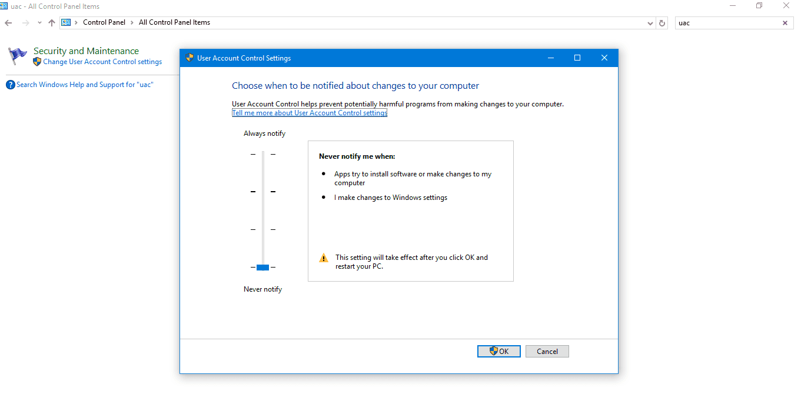Clear the uac search text
The width and height of the screenshot is (801, 411).
click(x=785, y=23)
